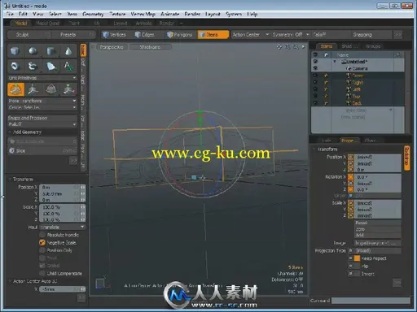Open the Symmetry Off dropdown

pyautogui.click(x=291, y=34)
